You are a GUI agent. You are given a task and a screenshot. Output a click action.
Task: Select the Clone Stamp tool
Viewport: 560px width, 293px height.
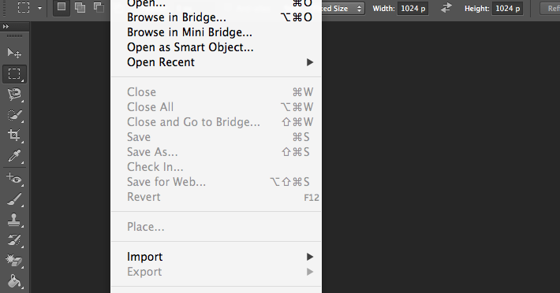point(14,220)
